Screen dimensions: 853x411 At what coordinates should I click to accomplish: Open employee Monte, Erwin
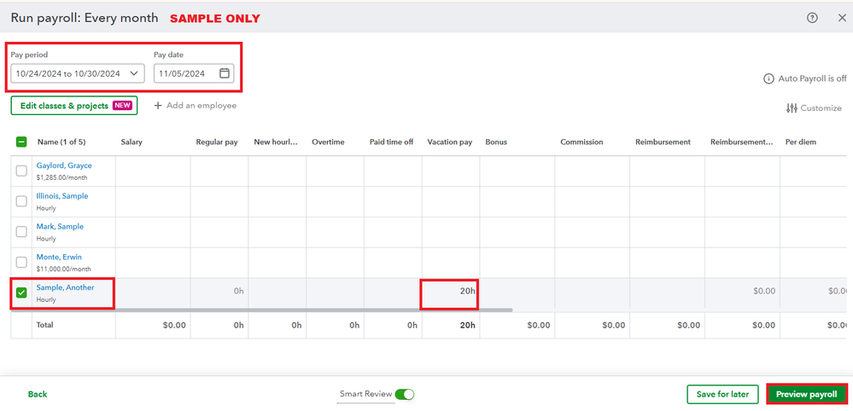[x=59, y=257]
